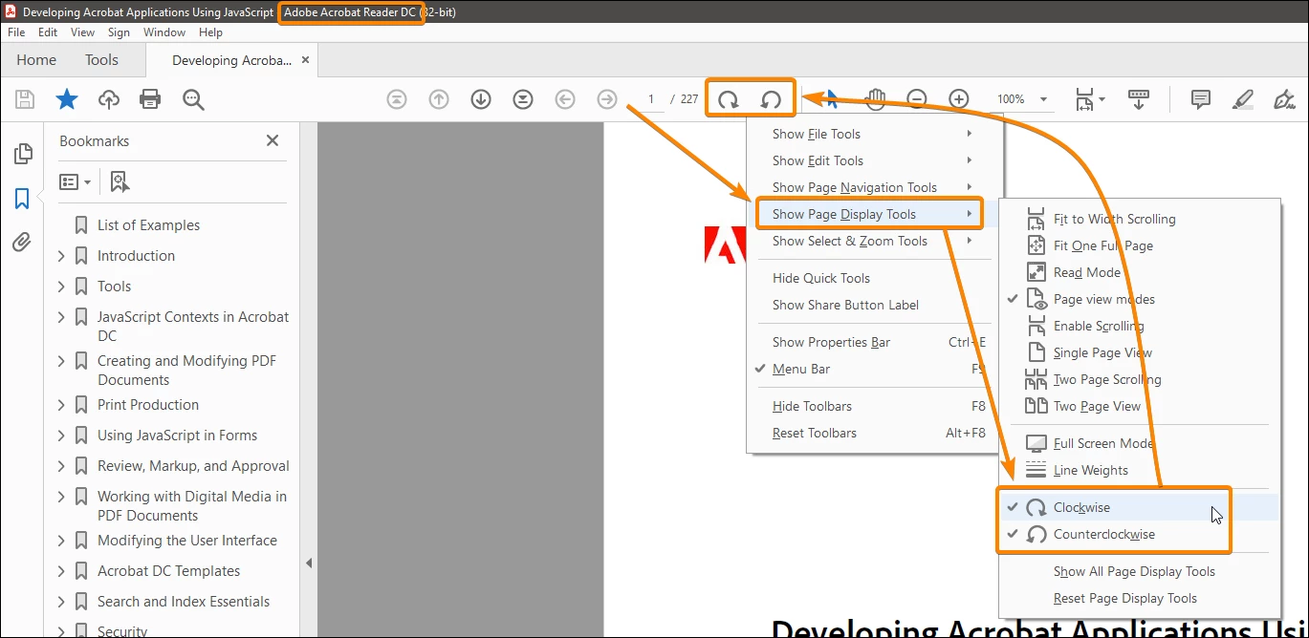Collapse navigation pane with side arrow
Screen dimensions: 1309x638
(x=309, y=564)
